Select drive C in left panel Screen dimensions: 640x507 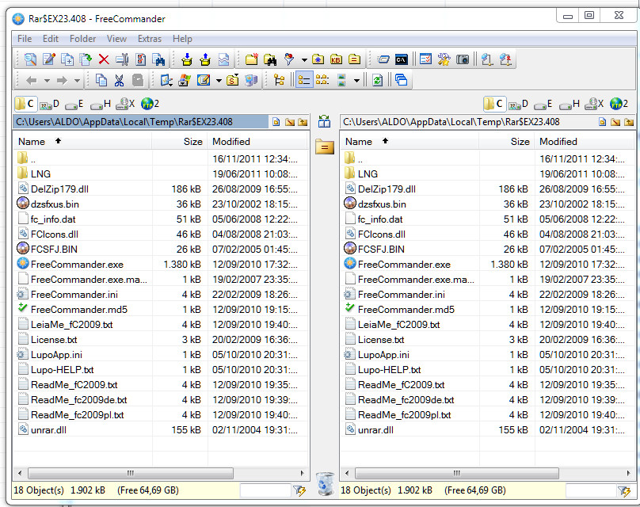[x=25, y=104]
